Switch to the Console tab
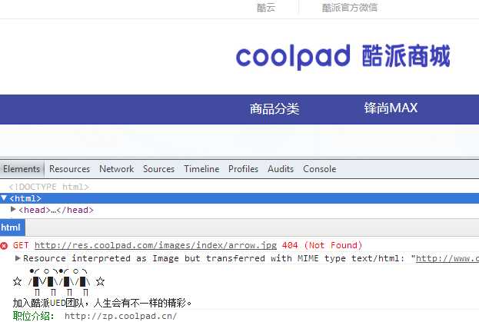479x322 pixels. point(320,169)
